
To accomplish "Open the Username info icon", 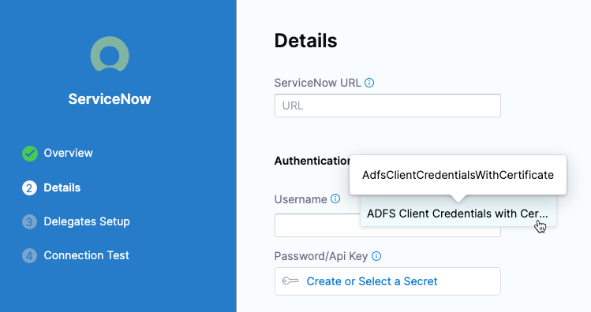I will [x=335, y=199].
